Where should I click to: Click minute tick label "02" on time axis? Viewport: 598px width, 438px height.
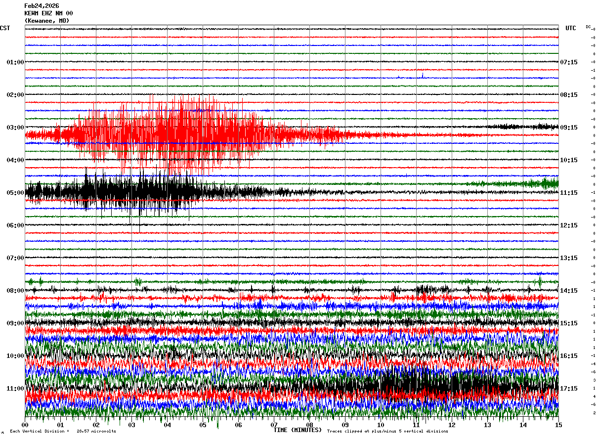click(96, 425)
